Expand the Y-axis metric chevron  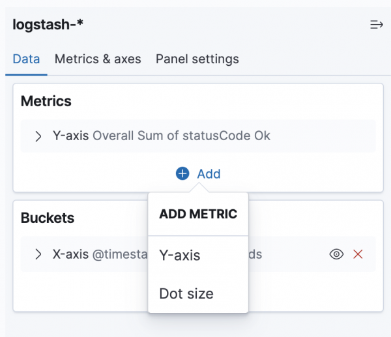pos(38,136)
